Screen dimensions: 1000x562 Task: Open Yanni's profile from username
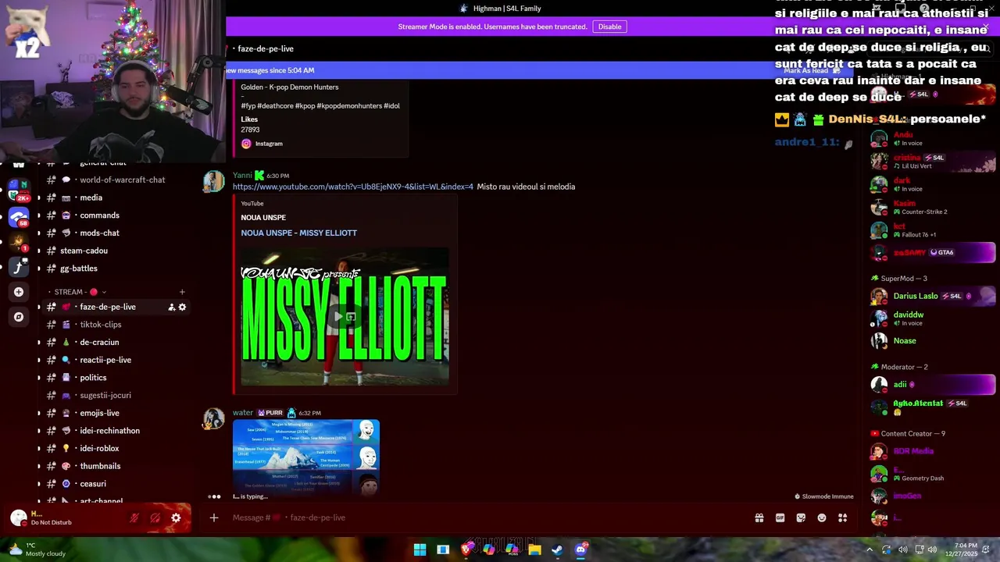[242, 176]
